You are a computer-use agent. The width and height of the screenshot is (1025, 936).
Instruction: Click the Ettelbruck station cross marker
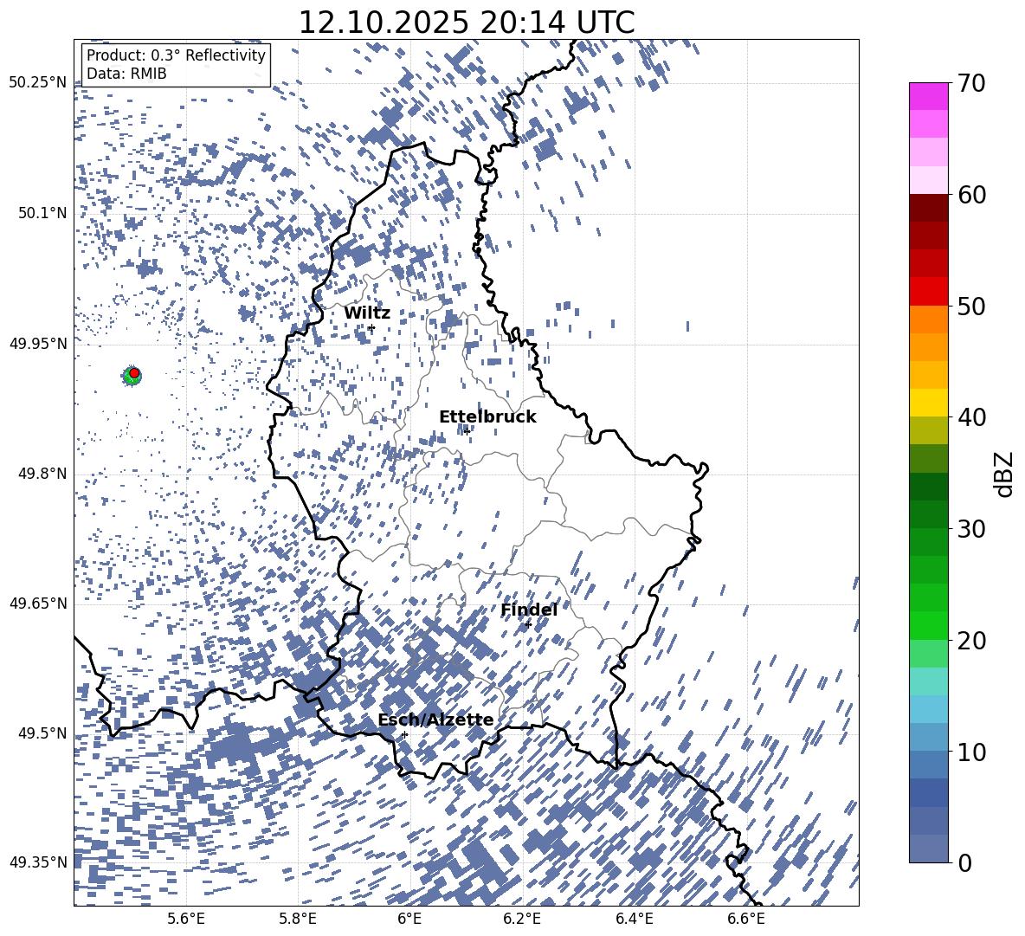pyautogui.click(x=467, y=431)
